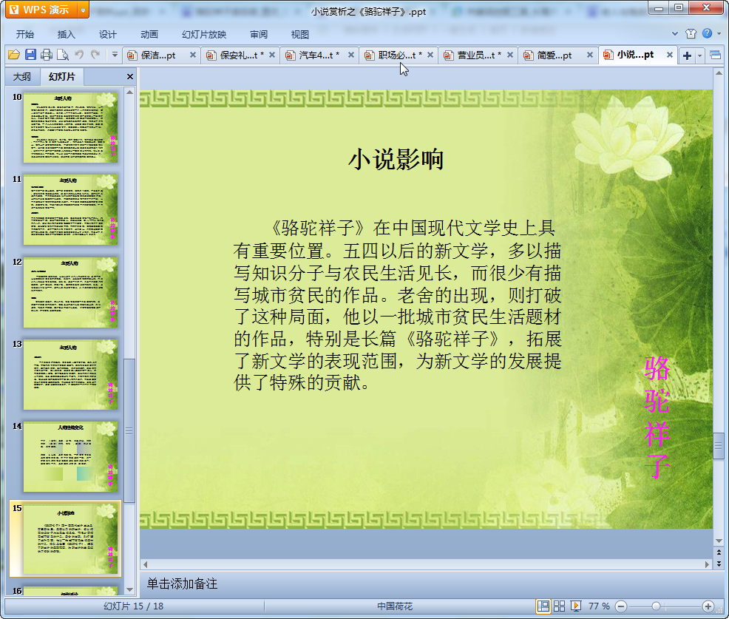Select slide 10 thumbnail
729x619 pixels.
pos(70,127)
